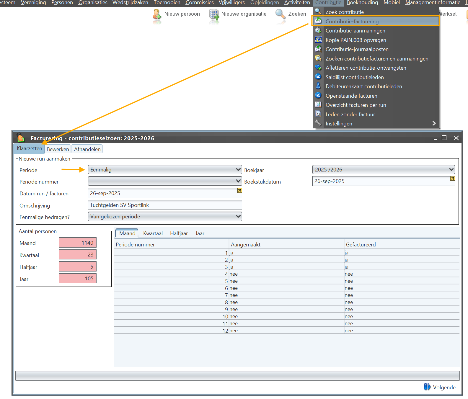Click the Debiteurenkaart contributieleden icon
This screenshot has width=468, height=399.
point(318,86)
